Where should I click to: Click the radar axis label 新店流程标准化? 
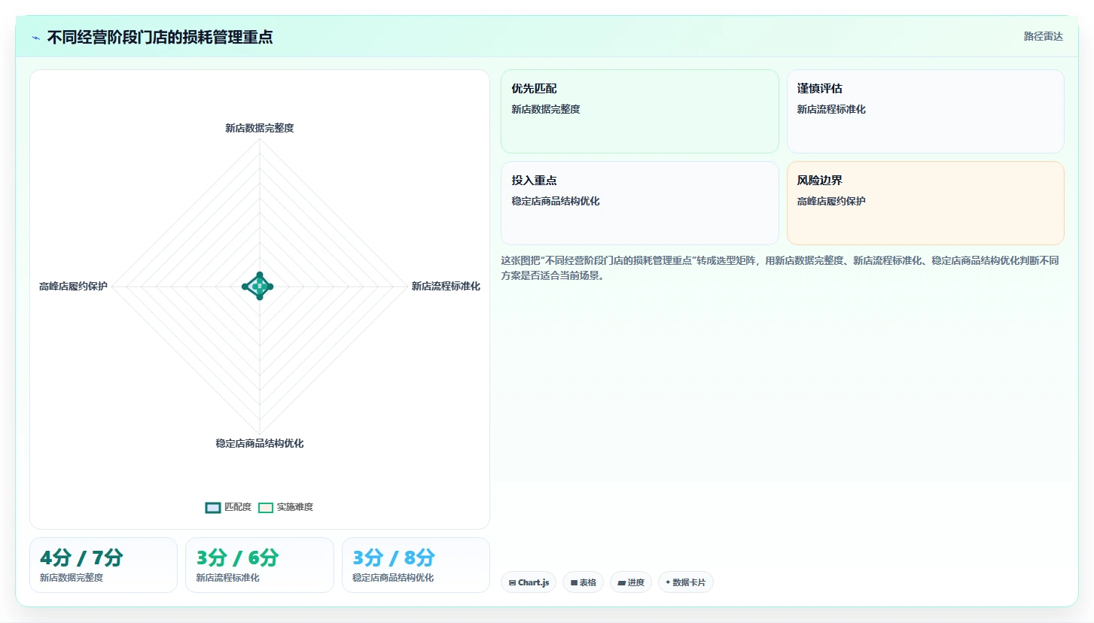pyautogui.click(x=446, y=286)
